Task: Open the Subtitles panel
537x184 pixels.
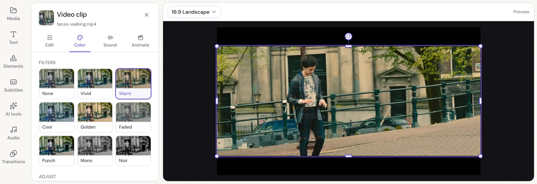Action: tap(13, 86)
